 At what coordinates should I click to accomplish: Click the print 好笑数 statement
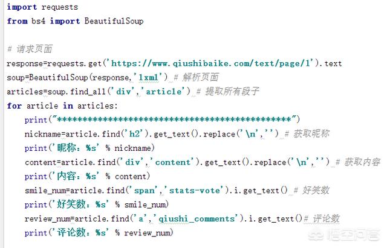[x=97, y=205]
